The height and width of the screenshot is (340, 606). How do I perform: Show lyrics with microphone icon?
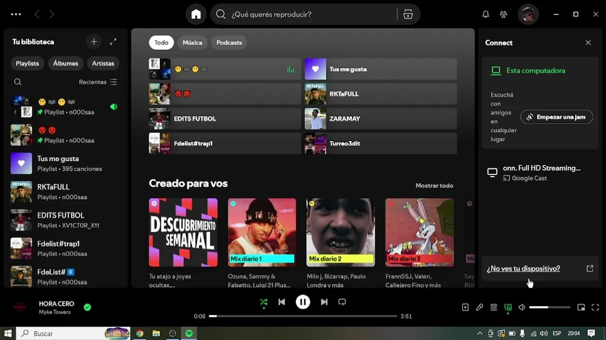click(480, 307)
